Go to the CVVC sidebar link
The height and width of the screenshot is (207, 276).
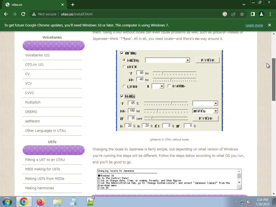pos(29,93)
